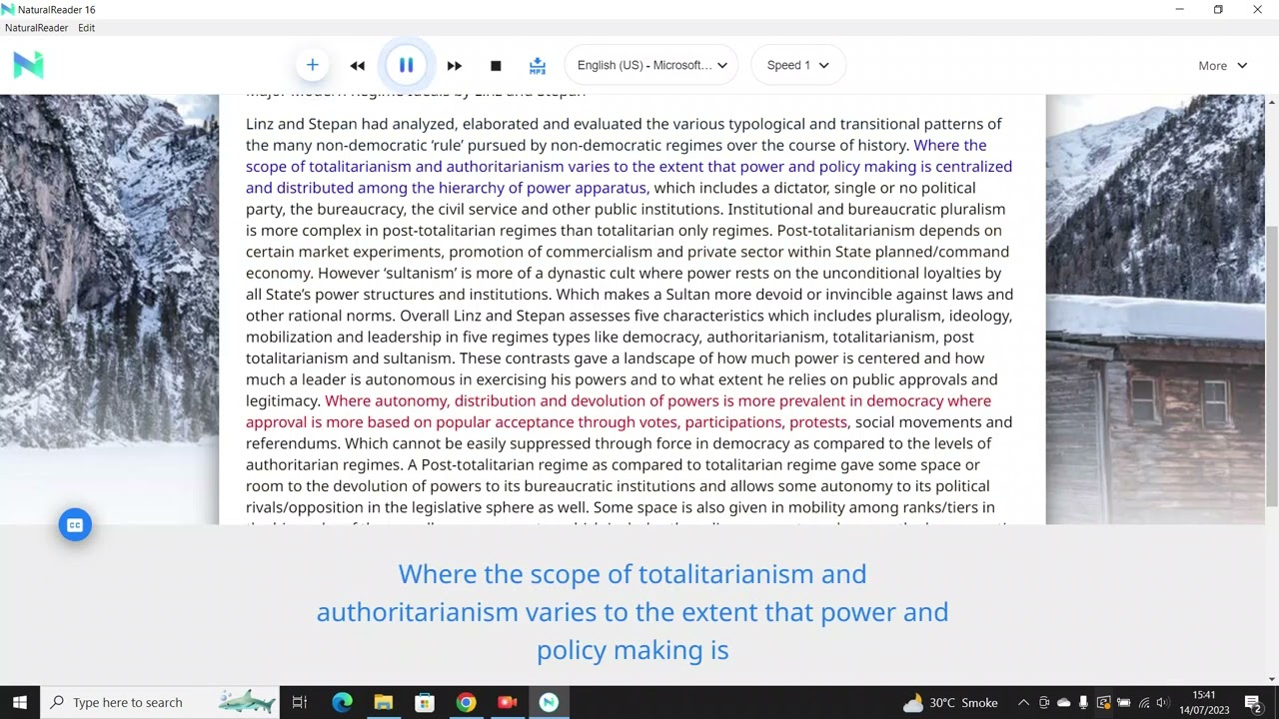The width and height of the screenshot is (1279, 719).
Task: Open Google Chrome from the taskbar
Action: coord(466,702)
